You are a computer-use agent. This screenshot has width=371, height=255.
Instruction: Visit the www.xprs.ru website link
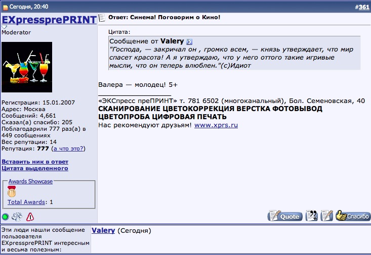tap(216, 125)
